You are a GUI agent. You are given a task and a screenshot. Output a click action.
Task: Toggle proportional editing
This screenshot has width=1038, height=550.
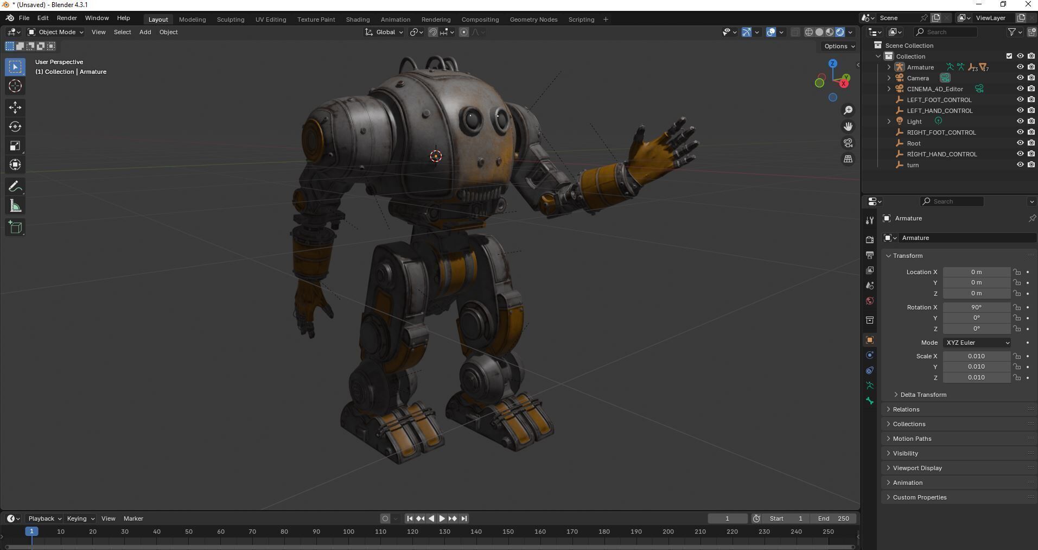[x=464, y=32]
